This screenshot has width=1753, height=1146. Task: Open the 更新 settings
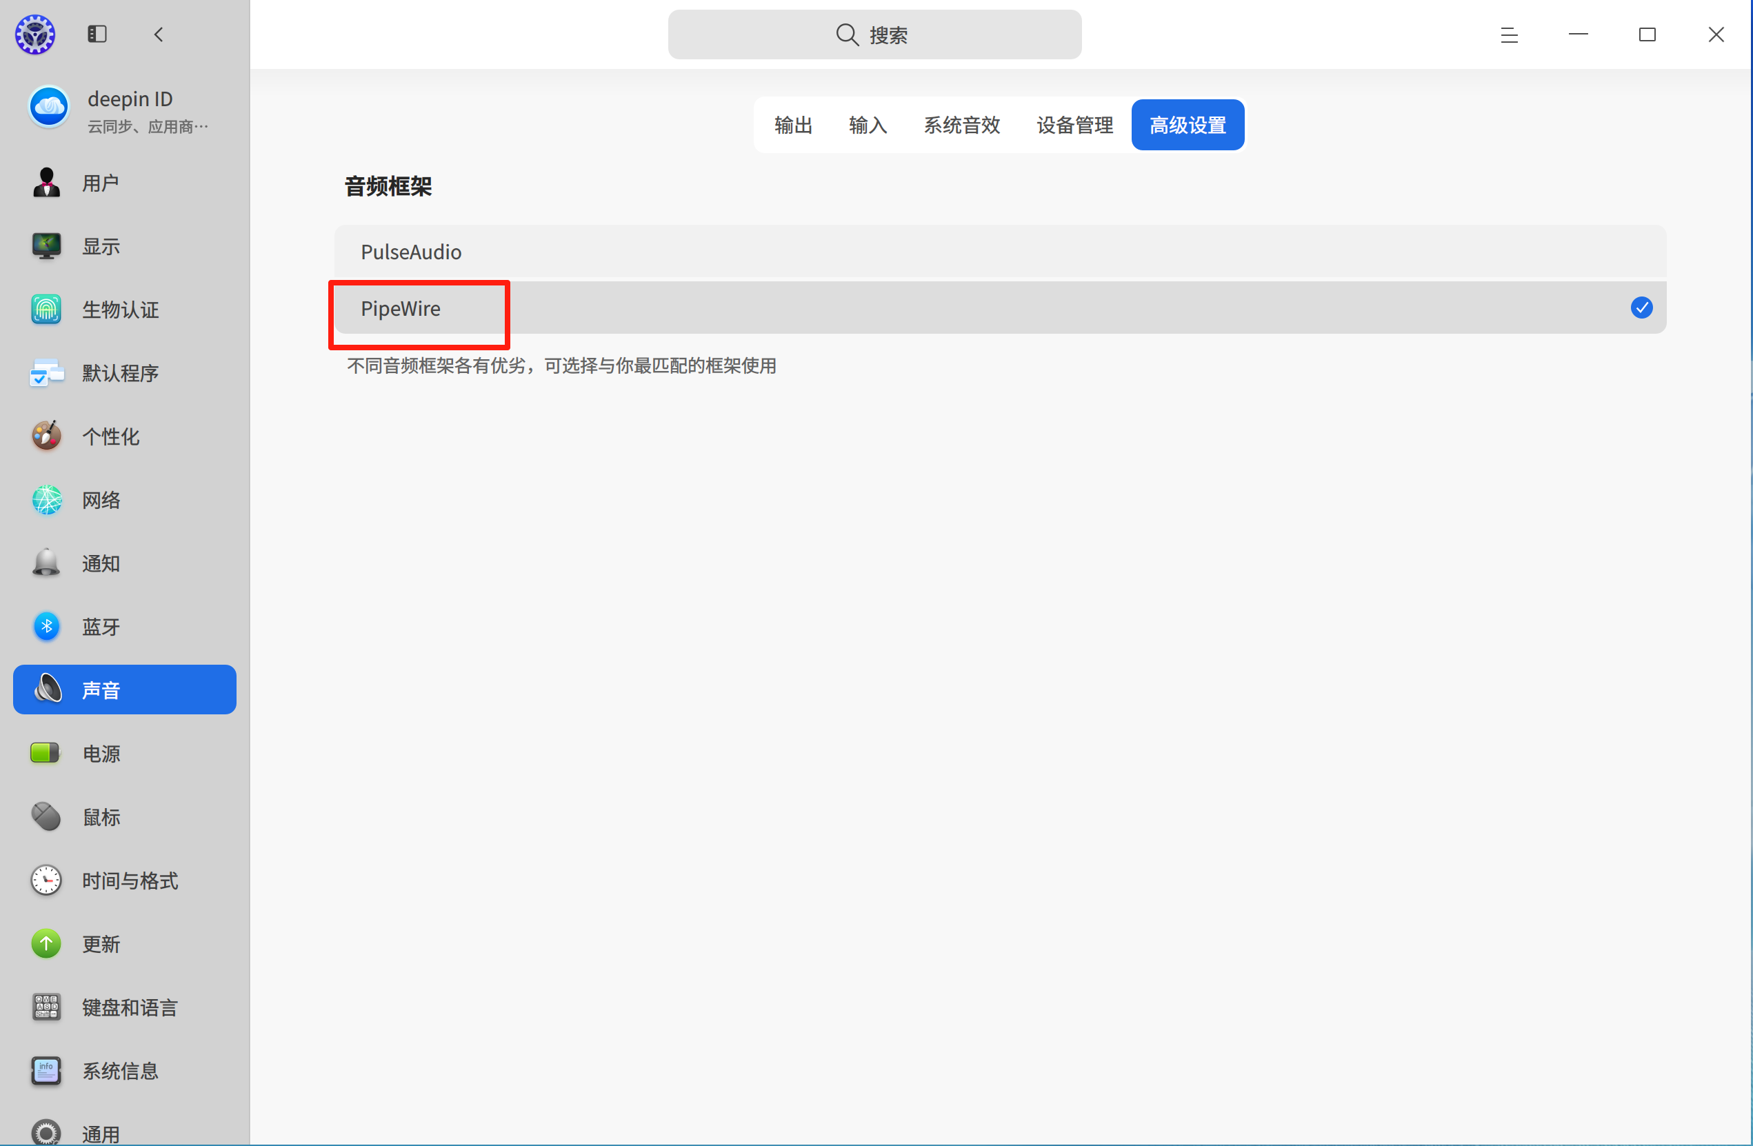pos(125,944)
